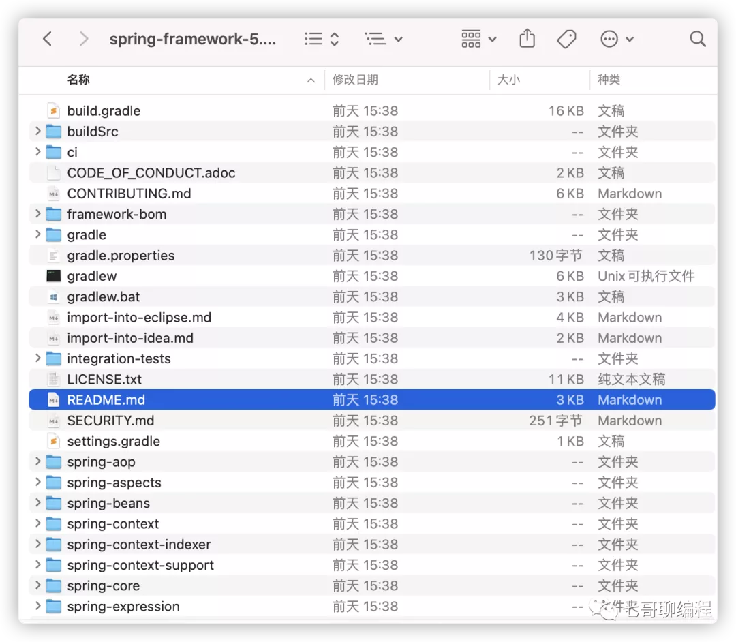The image size is (736, 642).
Task: Select the gradlew executable icon
Action: [x=54, y=276]
